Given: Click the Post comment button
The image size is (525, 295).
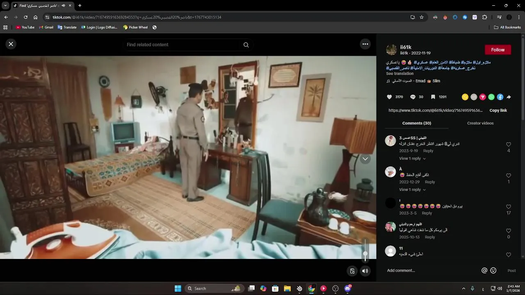Looking at the screenshot, I should 511,270.
